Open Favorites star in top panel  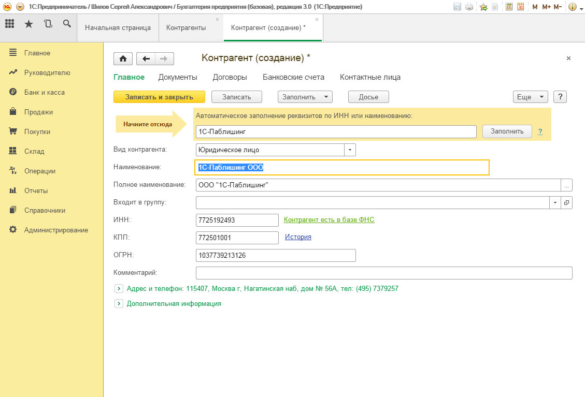(28, 24)
